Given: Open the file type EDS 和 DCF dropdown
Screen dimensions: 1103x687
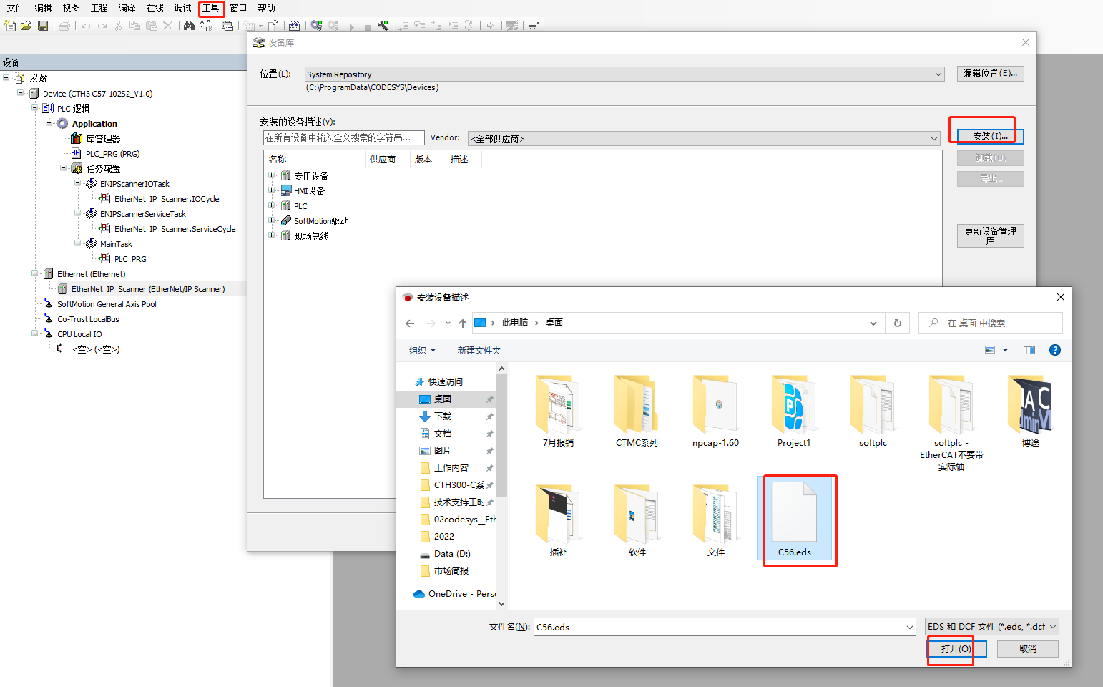Looking at the screenshot, I should (991, 627).
